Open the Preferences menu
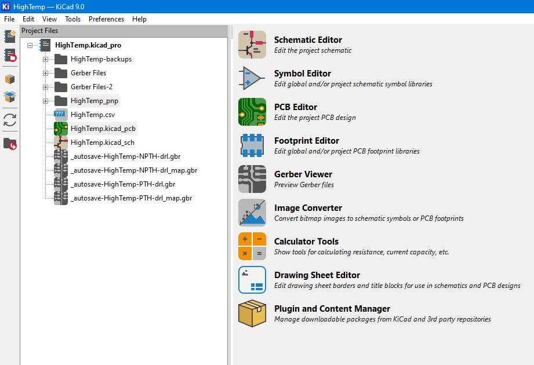Image resolution: width=534 pixels, height=365 pixels. click(x=106, y=19)
